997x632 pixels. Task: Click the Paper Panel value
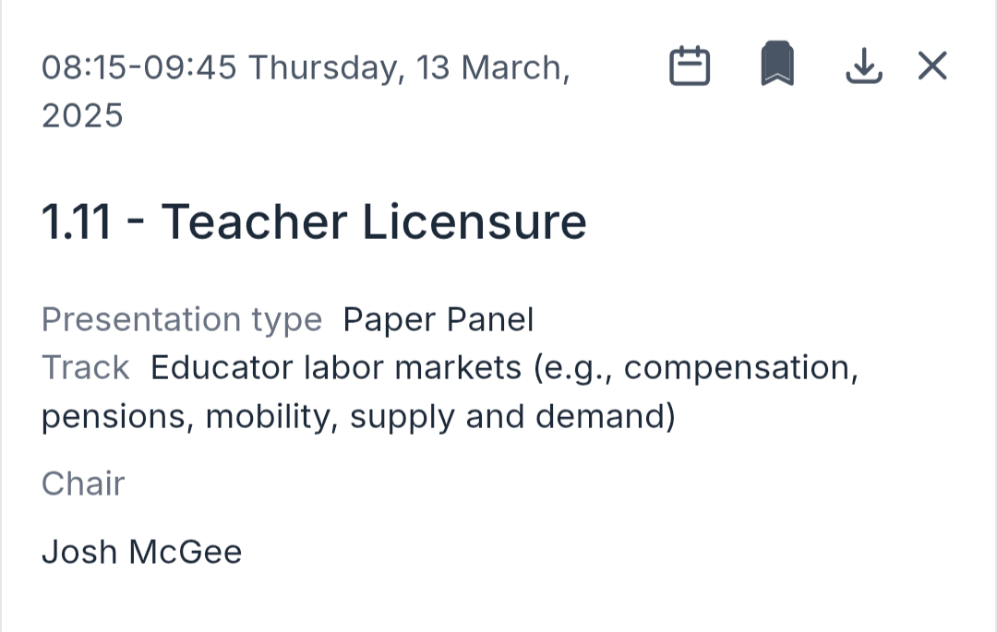coord(438,320)
